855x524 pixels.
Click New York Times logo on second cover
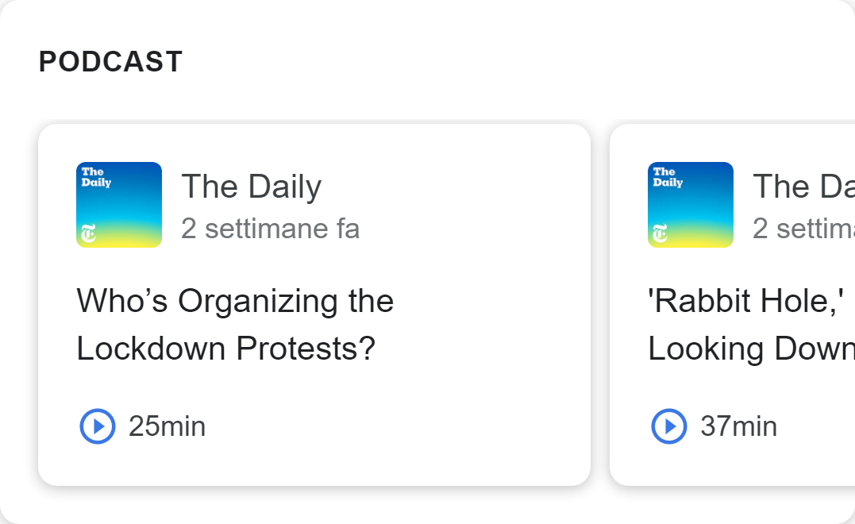pyautogui.click(x=660, y=233)
